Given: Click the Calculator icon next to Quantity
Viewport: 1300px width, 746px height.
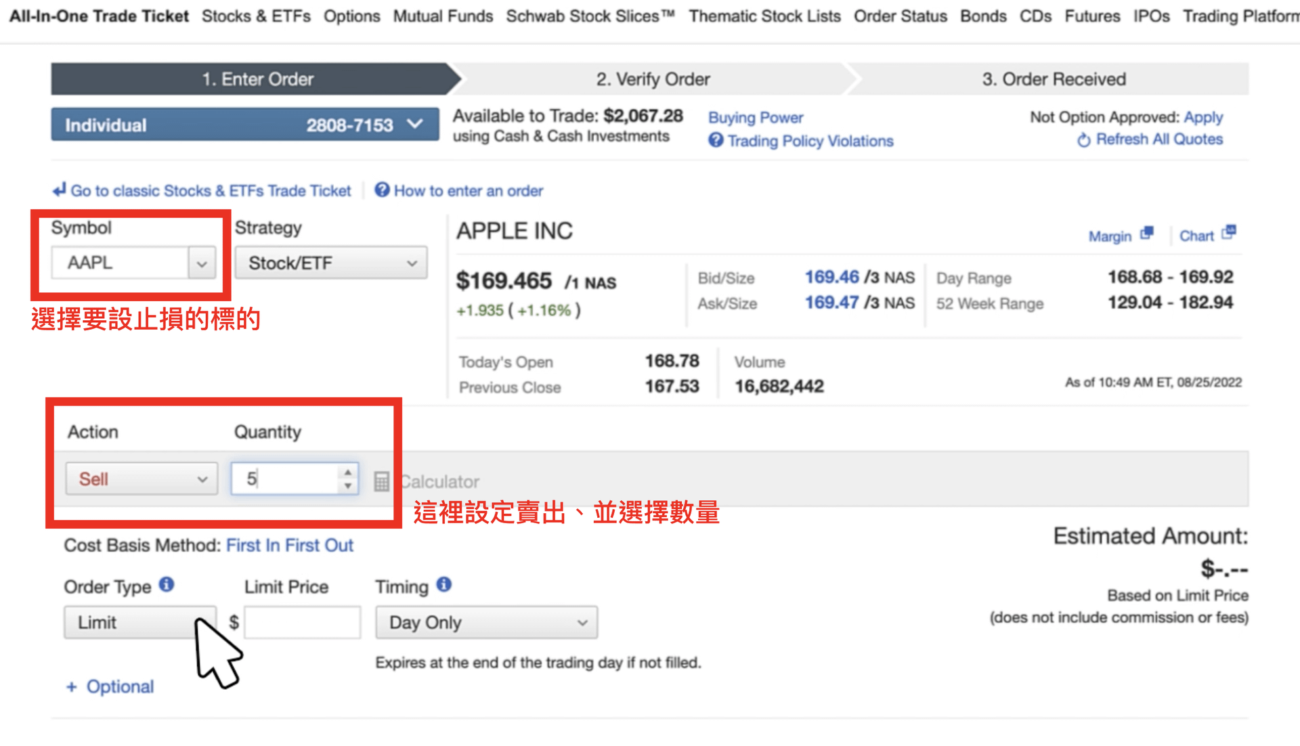Looking at the screenshot, I should [381, 481].
